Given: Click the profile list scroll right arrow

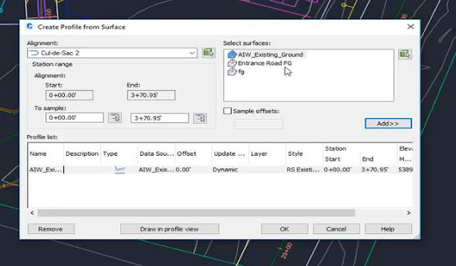Looking at the screenshot, I should point(408,213).
